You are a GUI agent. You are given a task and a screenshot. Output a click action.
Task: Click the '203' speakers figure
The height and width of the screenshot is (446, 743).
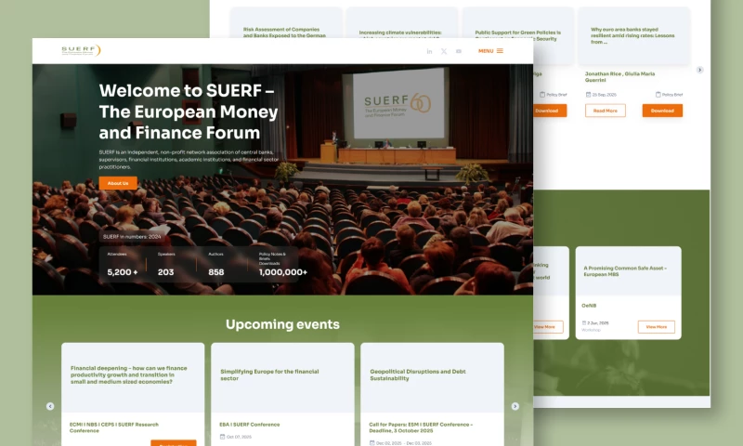(166, 272)
